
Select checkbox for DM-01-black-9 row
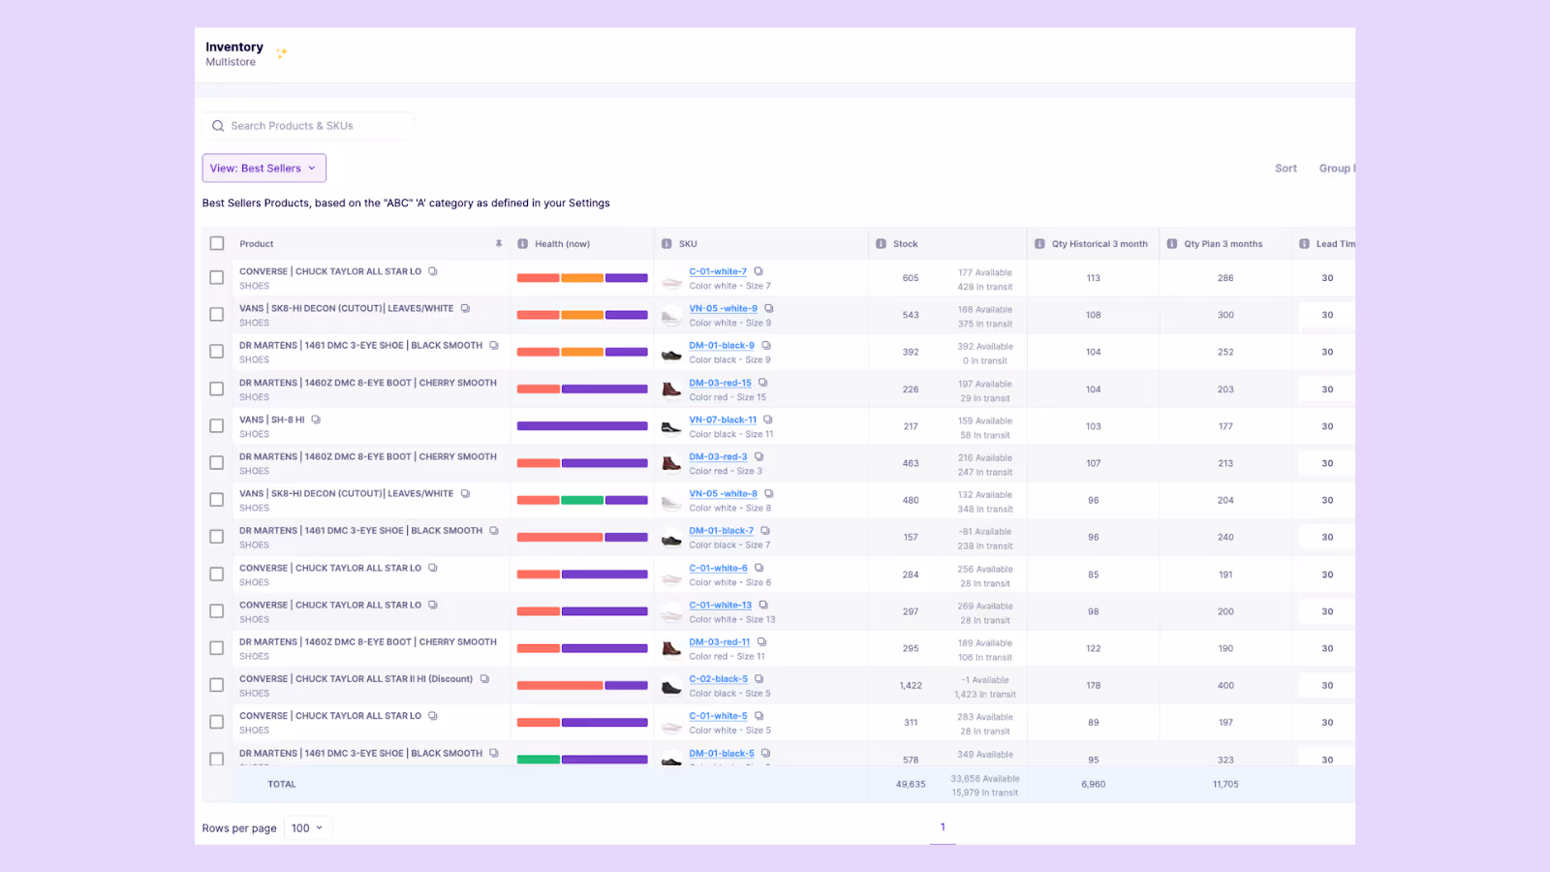tap(217, 352)
